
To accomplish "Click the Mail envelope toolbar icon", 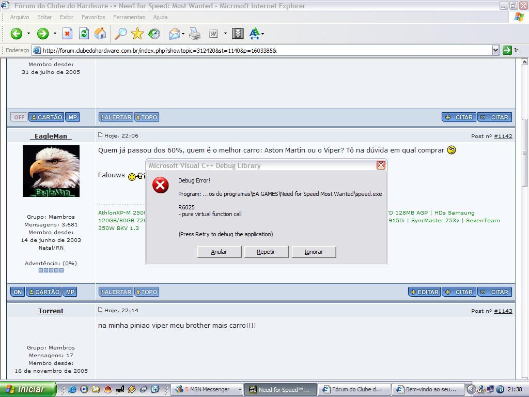I will [175, 34].
